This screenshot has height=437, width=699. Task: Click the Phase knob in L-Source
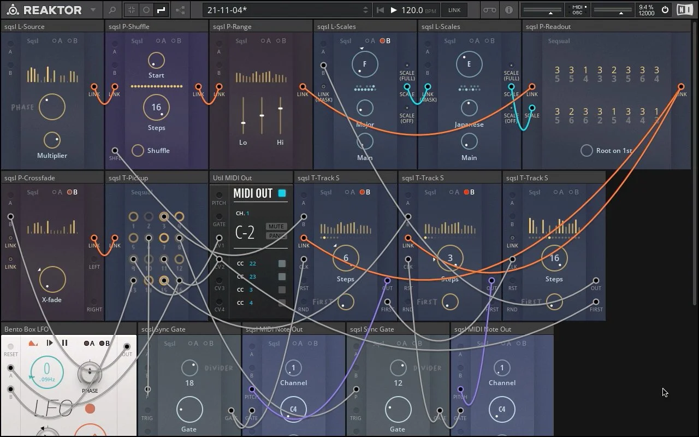[52, 107]
